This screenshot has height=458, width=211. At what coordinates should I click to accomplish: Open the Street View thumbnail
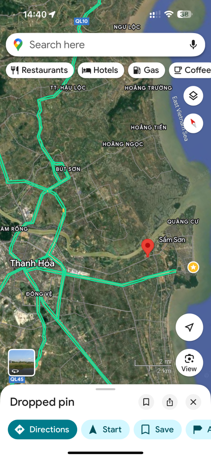coord(21,362)
